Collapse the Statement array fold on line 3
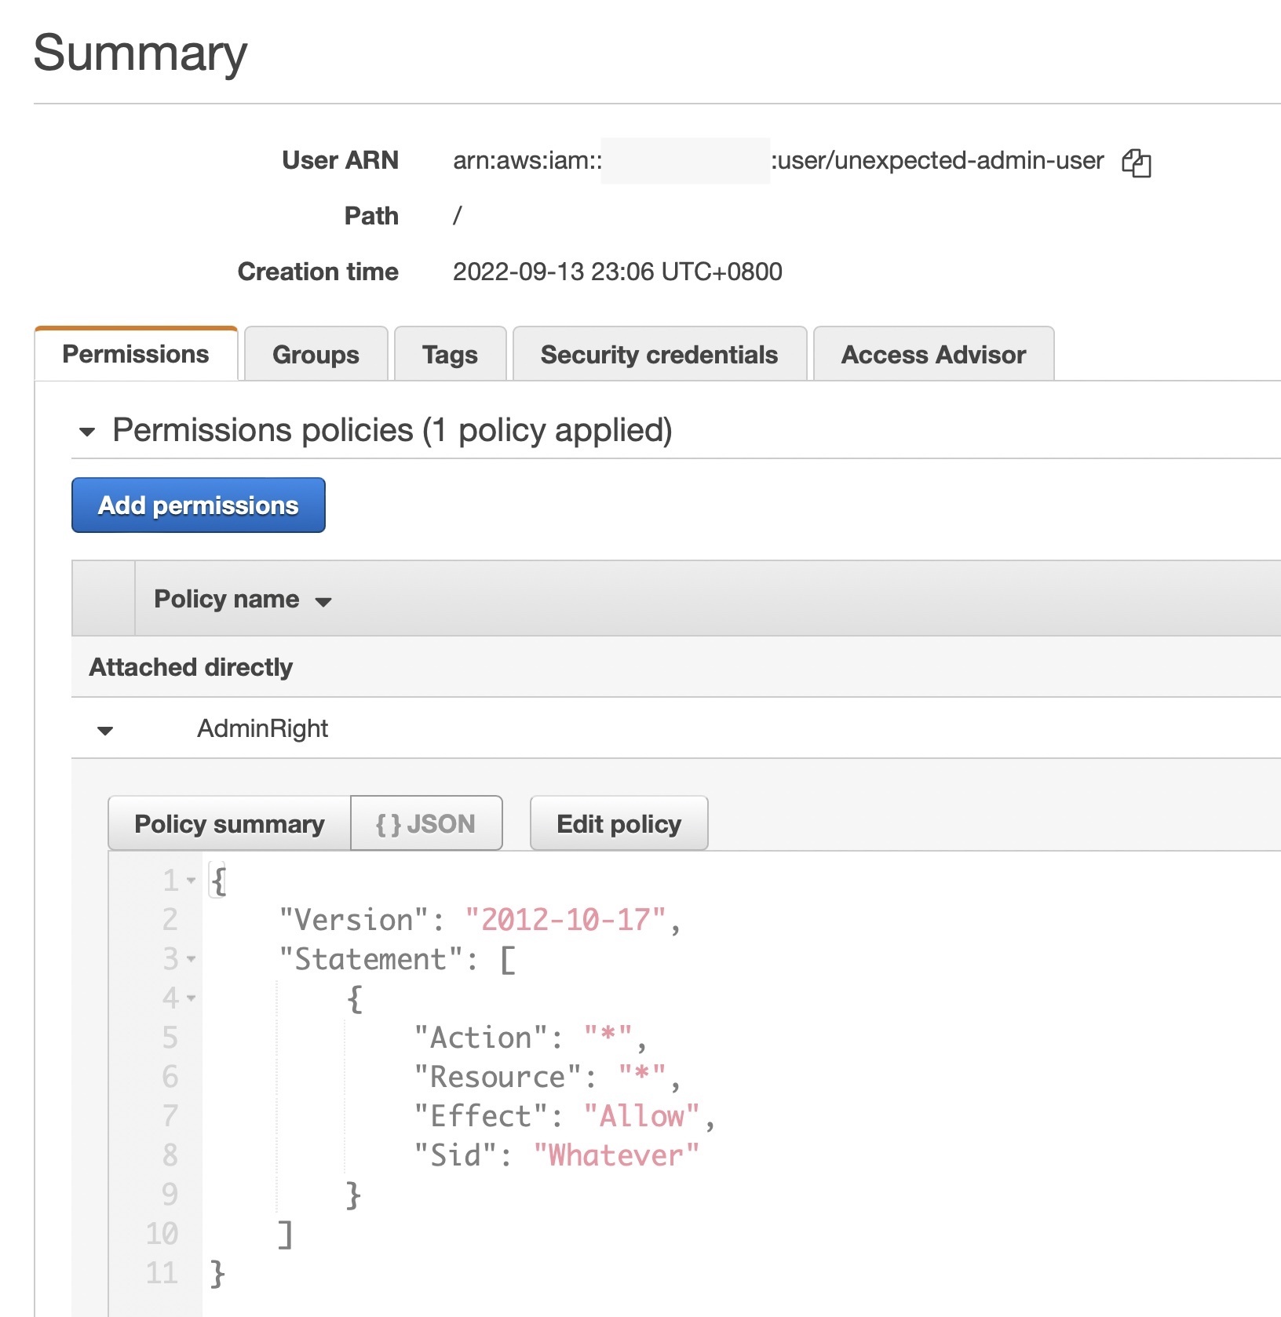This screenshot has width=1281, height=1317. coord(190,959)
